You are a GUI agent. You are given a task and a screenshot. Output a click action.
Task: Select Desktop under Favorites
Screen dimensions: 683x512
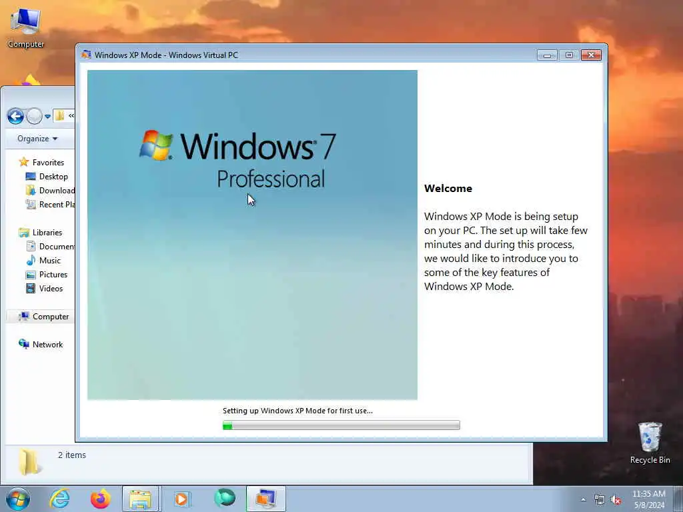47,176
